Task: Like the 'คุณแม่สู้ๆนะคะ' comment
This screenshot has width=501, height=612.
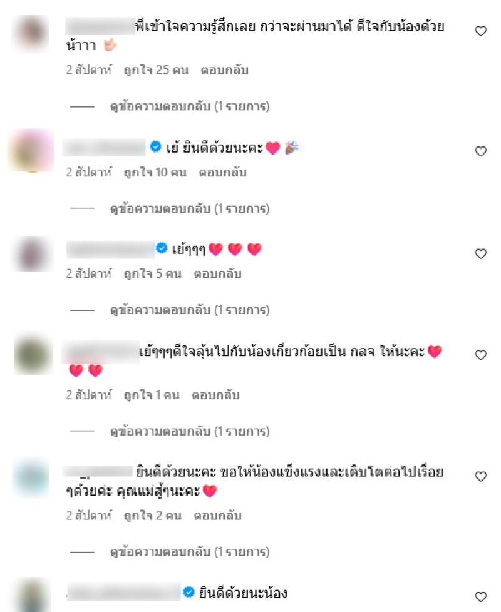Action: (481, 476)
